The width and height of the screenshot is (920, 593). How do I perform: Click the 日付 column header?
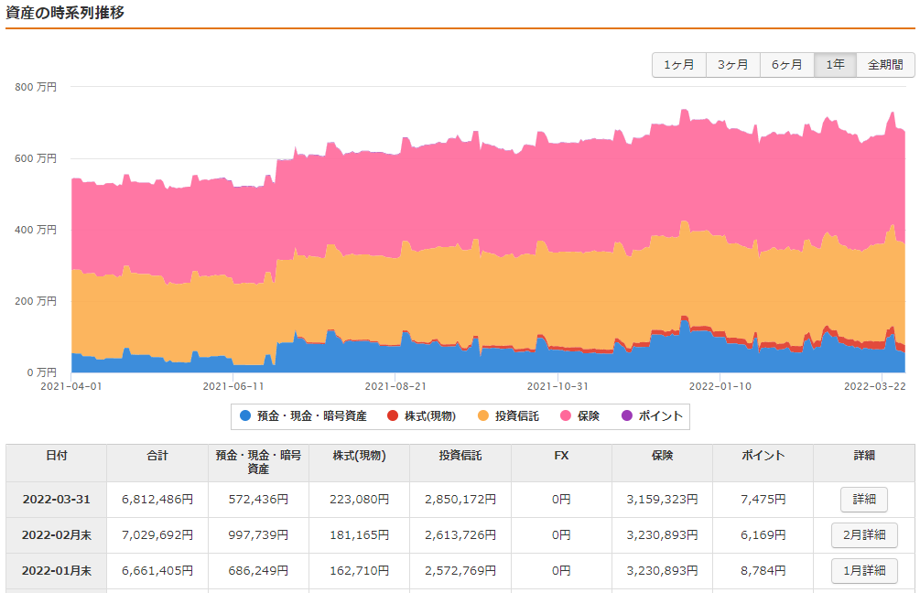(55, 459)
